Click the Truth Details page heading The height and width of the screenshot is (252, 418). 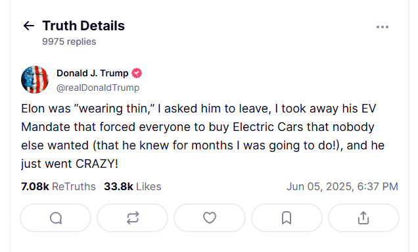(x=83, y=26)
